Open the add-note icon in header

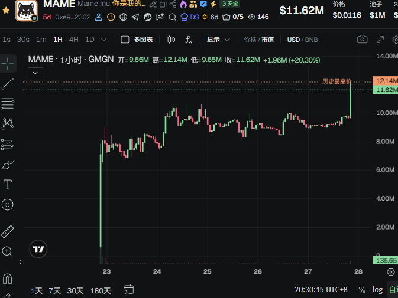pyautogui.click(x=160, y=17)
